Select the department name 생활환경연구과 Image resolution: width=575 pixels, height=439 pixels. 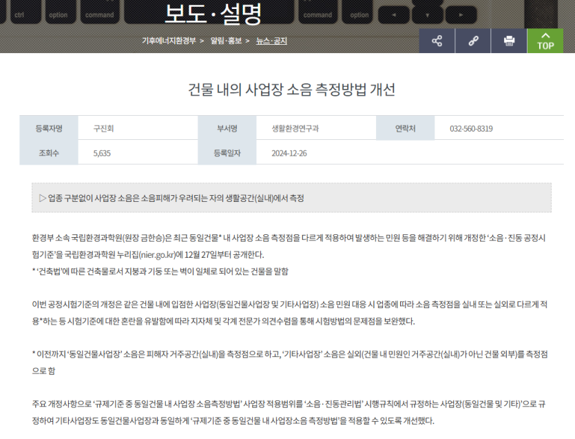click(x=295, y=129)
